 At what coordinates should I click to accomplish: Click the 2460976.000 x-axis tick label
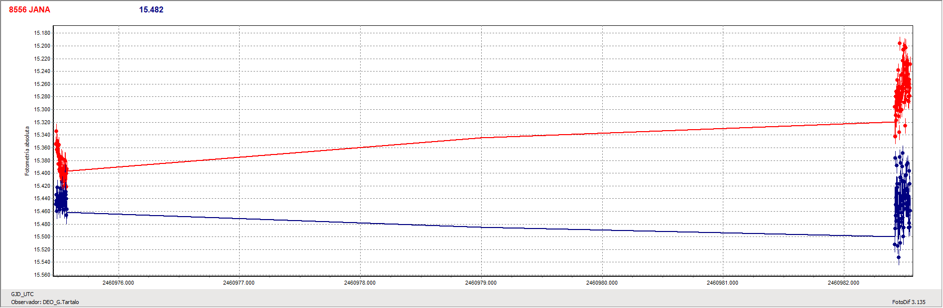click(118, 283)
